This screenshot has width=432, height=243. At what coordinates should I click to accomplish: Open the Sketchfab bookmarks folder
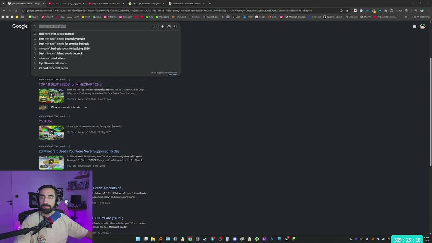pos(351,17)
